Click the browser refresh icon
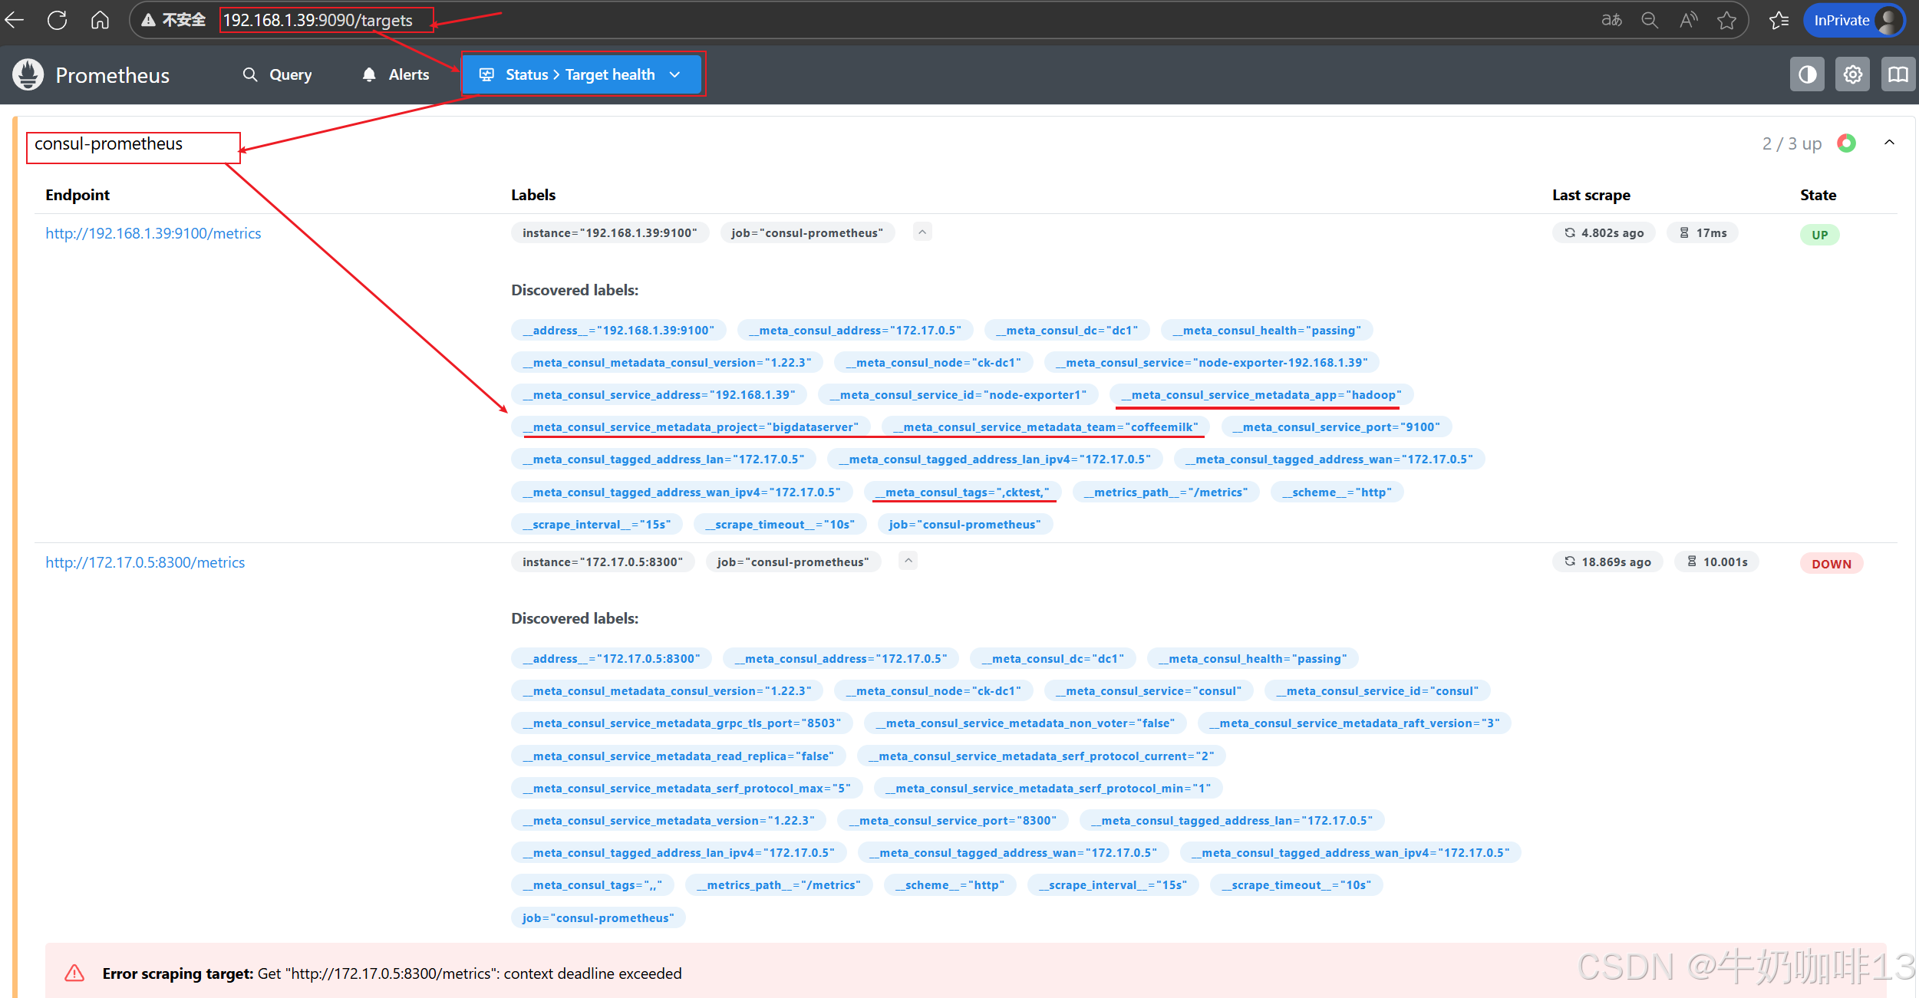 click(x=57, y=20)
